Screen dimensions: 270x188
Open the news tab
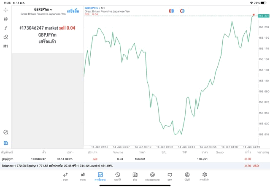(x=135, y=177)
